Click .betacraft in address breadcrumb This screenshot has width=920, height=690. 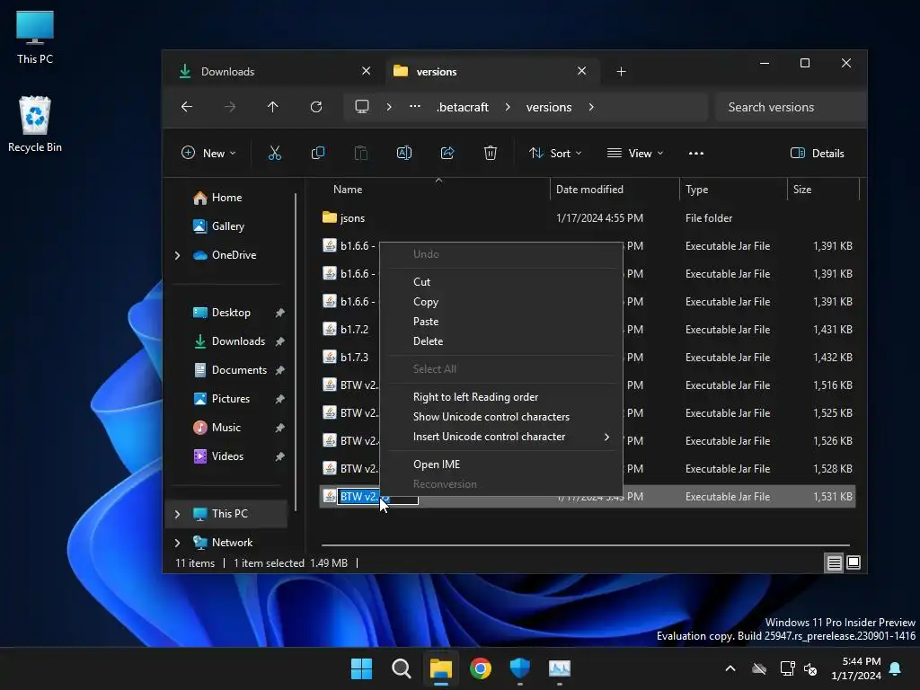(x=463, y=107)
